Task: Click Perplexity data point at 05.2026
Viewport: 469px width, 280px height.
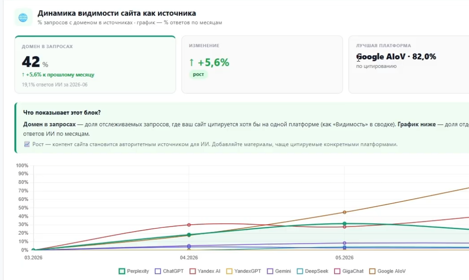Action: pyautogui.click(x=344, y=224)
